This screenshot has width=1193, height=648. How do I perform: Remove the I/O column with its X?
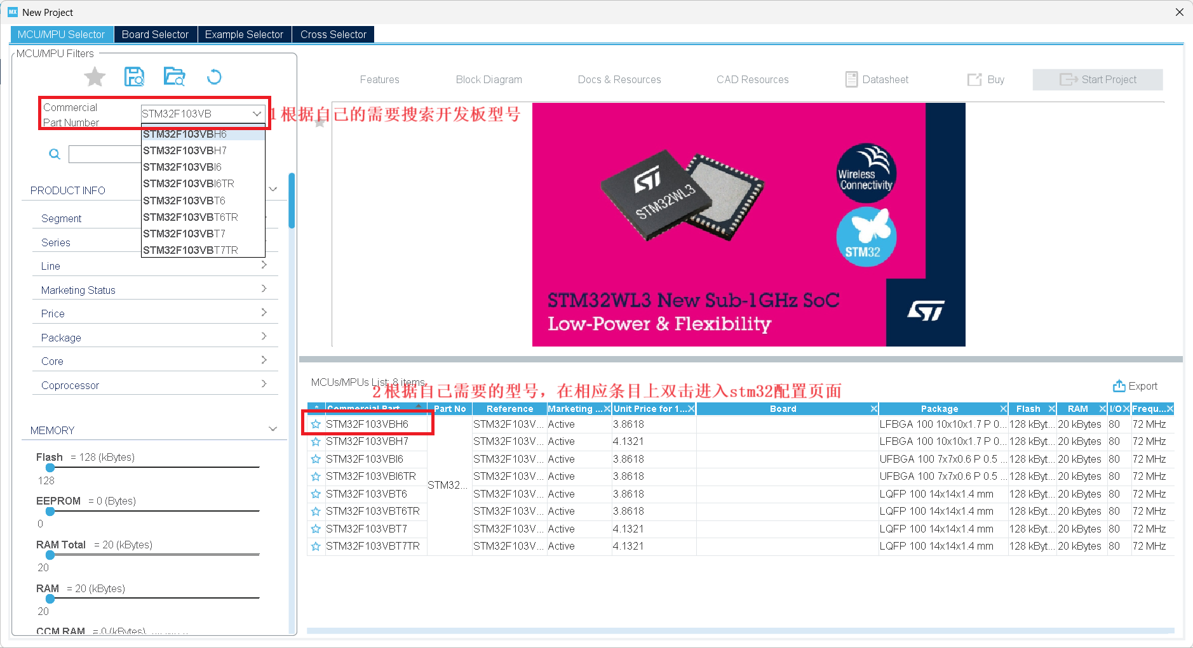tap(1126, 409)
